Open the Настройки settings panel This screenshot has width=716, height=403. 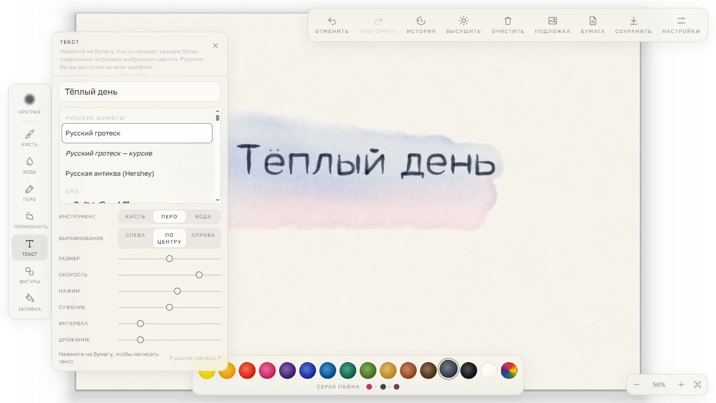pos(681,25)
